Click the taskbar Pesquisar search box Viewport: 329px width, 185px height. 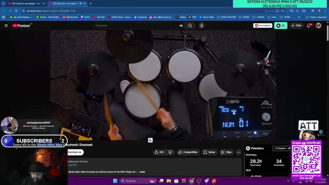pos(138,181)
